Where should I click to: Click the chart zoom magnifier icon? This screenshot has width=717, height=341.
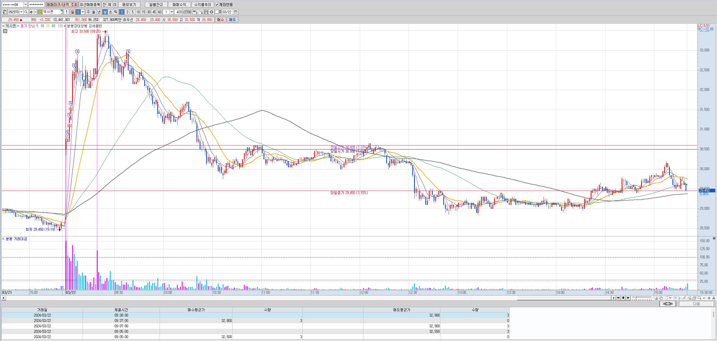(699, 298)
